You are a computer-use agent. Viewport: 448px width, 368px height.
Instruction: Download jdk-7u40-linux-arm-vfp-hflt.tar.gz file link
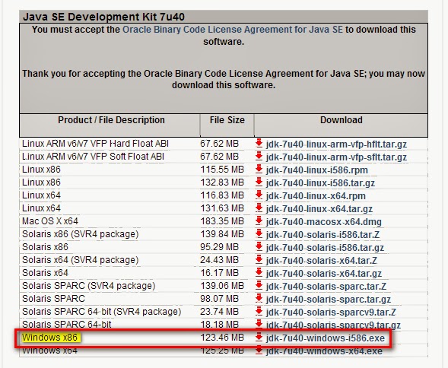pos(336,144)
